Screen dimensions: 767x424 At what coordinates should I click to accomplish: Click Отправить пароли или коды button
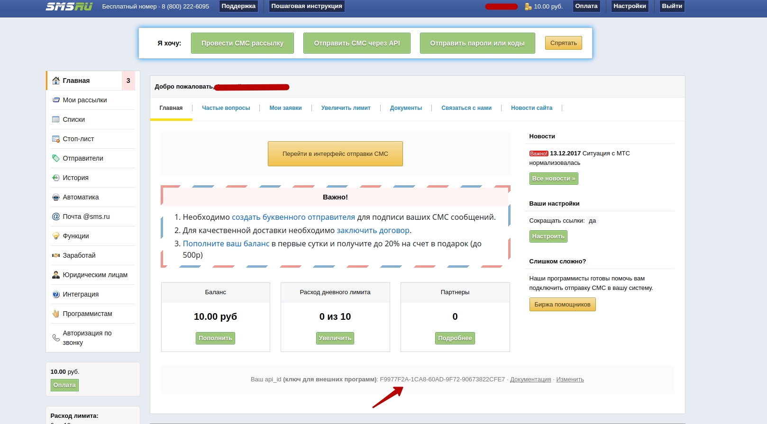(x=477, y=43)
